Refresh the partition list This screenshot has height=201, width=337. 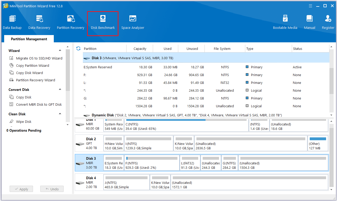(x=78, y=49)
